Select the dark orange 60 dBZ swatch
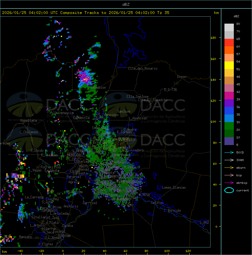This screenshot has height=255, width=252. [x=229, y=50]
